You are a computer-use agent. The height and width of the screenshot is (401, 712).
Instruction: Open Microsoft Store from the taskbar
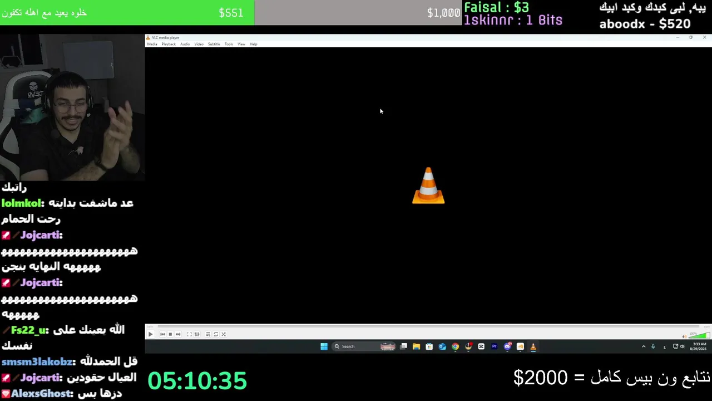point(429,346)
